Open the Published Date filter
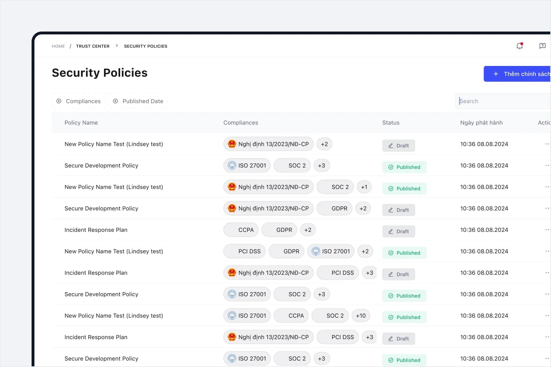This screenshot has height=367, width=551. tap(138, 101)
